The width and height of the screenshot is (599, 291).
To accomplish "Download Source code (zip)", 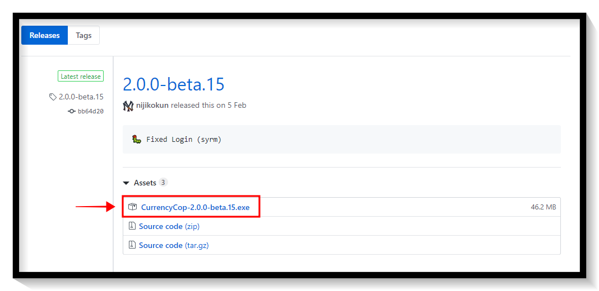I will [x=169, y=226].
